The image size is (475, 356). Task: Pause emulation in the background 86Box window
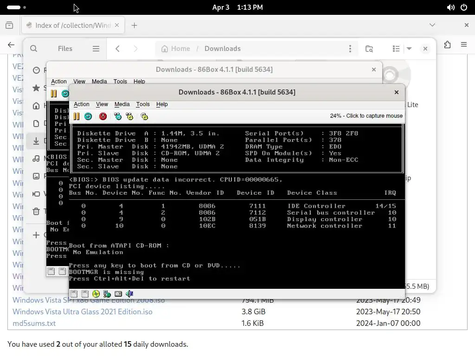coord(54,94)
